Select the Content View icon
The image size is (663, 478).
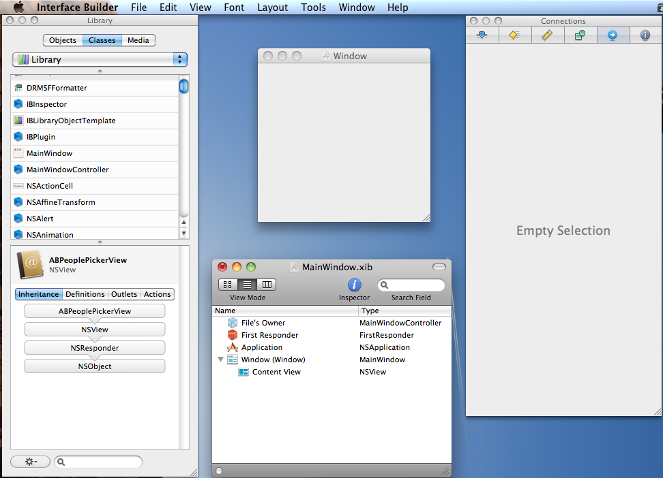pyautogui.click(x=244, y=372)
